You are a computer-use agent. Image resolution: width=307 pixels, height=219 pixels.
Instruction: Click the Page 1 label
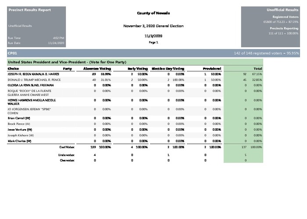[x=153, y=42]
